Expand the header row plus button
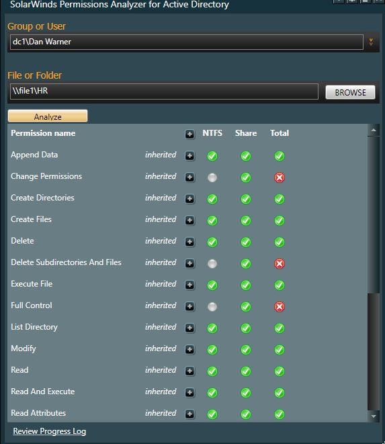 pos(190,134)
